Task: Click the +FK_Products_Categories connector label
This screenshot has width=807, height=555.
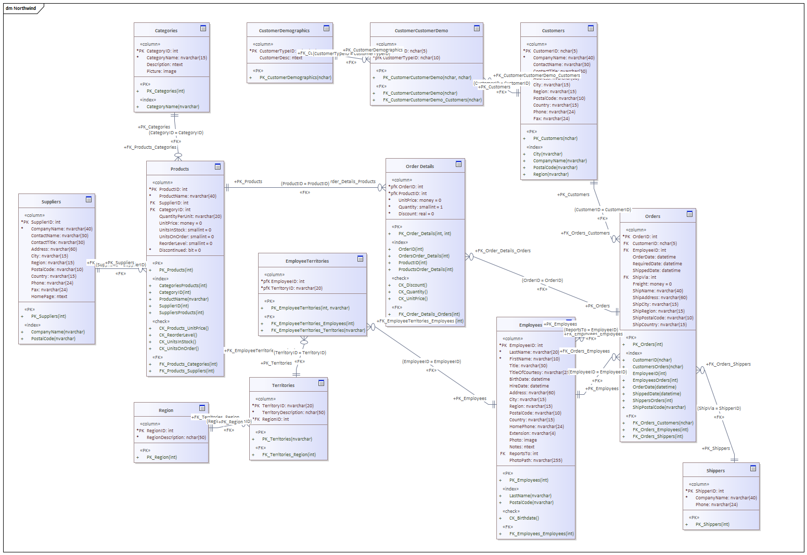Action: tap(150, 147)
